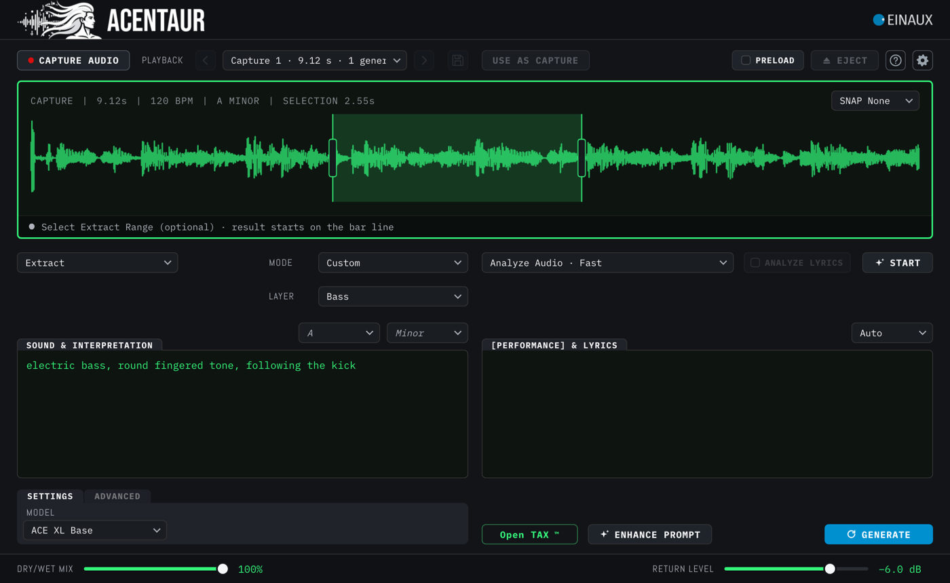Click the Performance & Lyrics text area
The width and height of the screenshot is (950, 583).
[x=707, y=414]
